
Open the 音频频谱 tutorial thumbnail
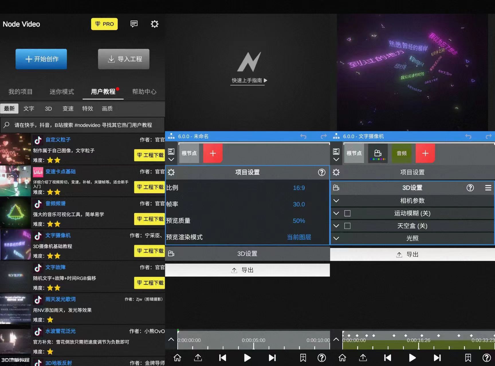tap(15, 213)
